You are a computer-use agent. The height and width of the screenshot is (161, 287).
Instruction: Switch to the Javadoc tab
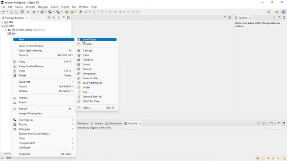(97, 123)
